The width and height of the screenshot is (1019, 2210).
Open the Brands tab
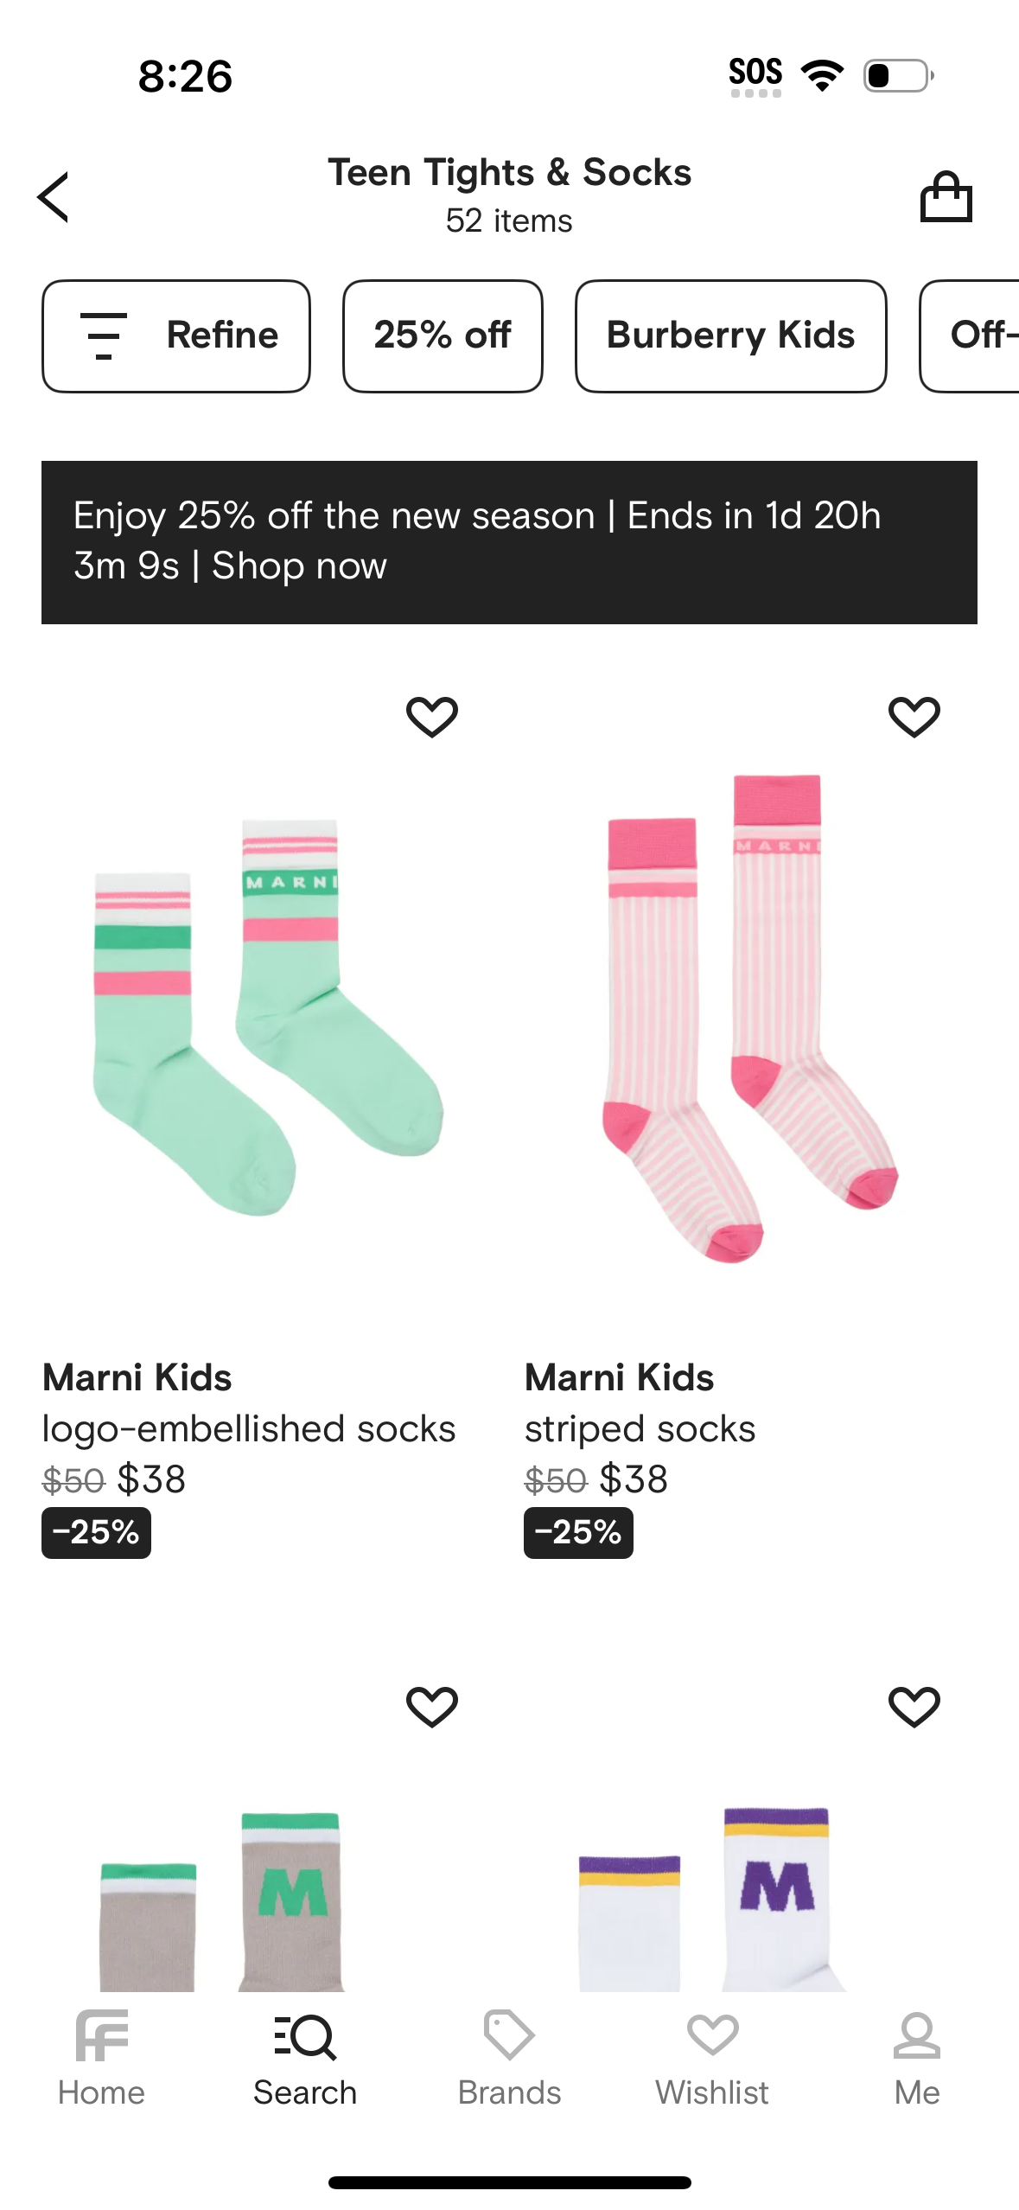click(x=509, y=2060)
